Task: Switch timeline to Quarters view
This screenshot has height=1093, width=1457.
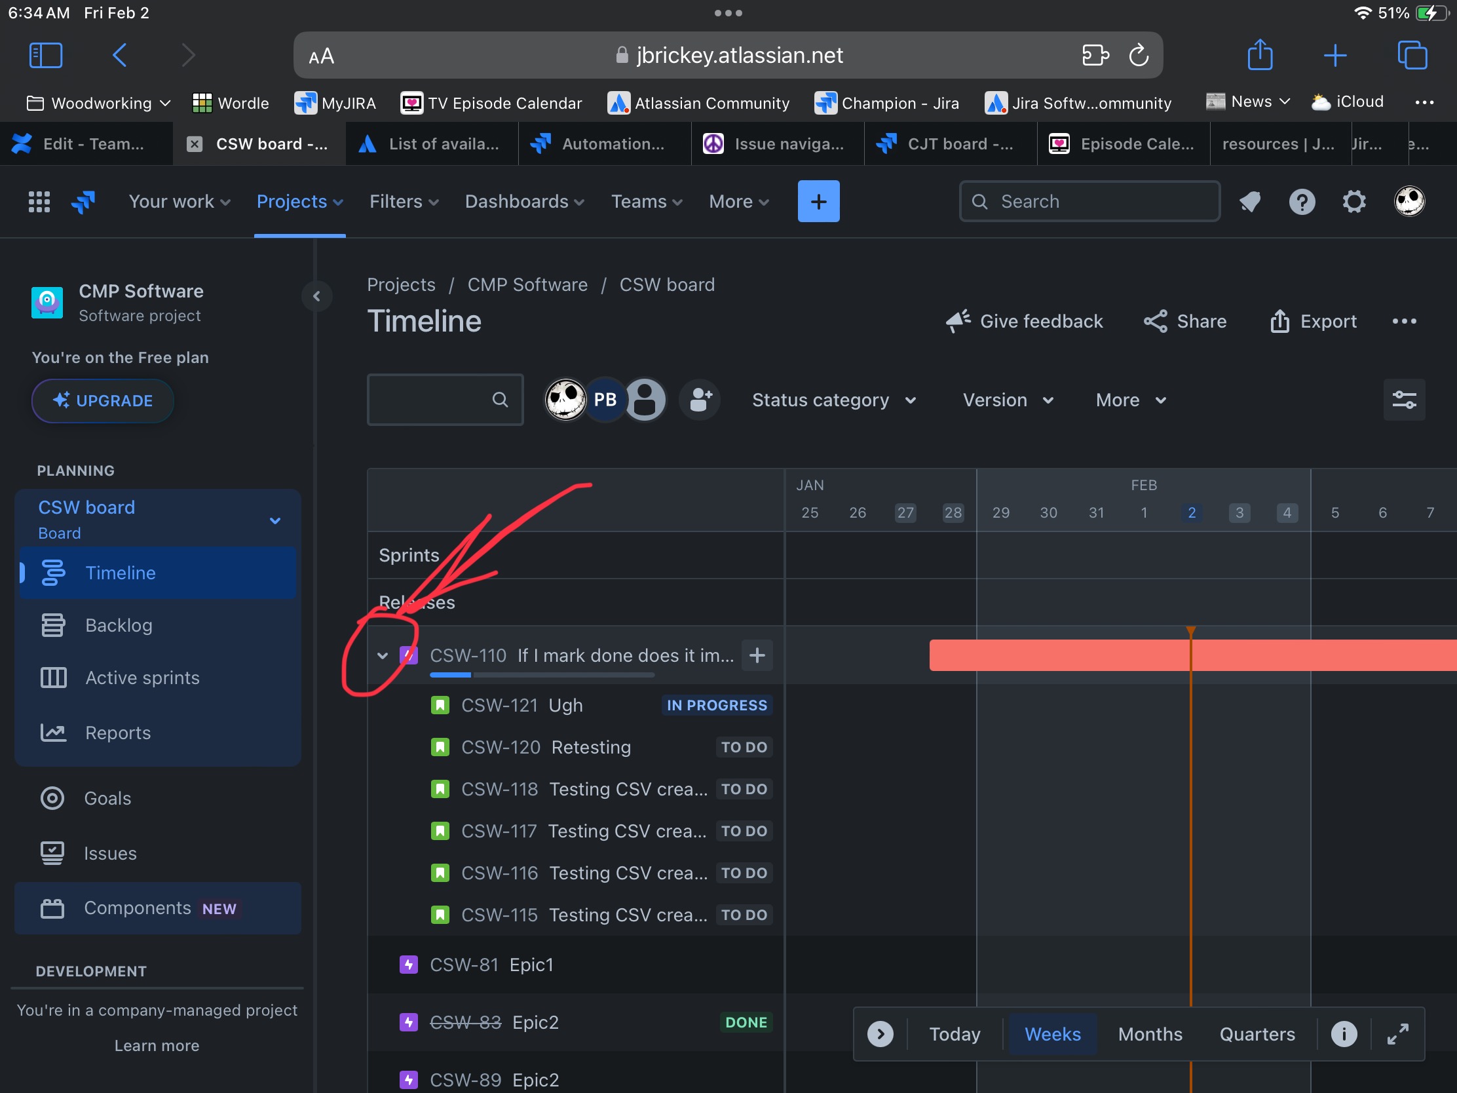Action: tap(1257, 1034)
